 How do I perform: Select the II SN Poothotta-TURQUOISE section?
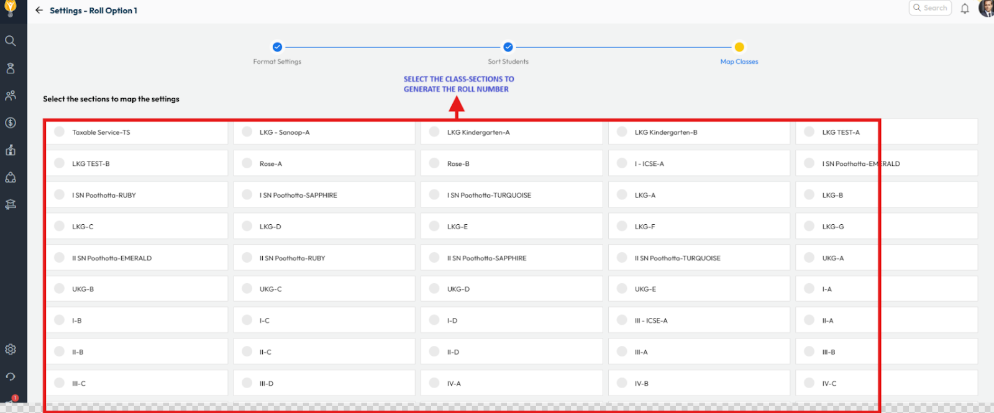(622, 258)
